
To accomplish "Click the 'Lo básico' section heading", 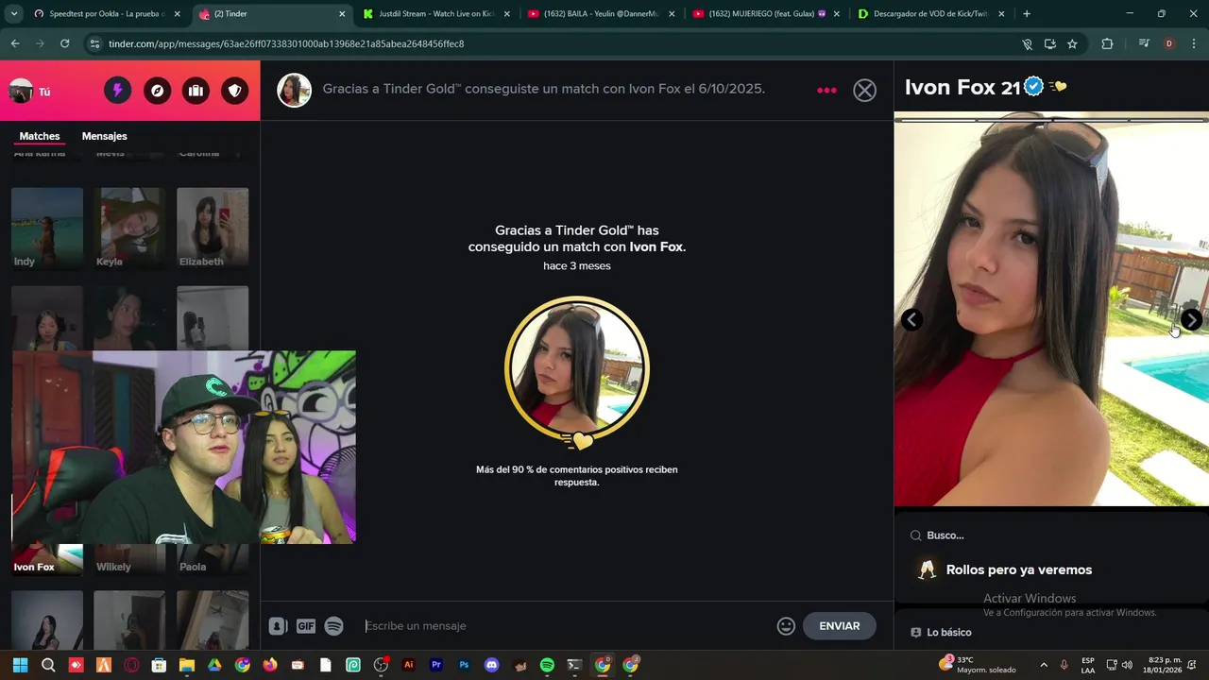I will pos(948,632).
